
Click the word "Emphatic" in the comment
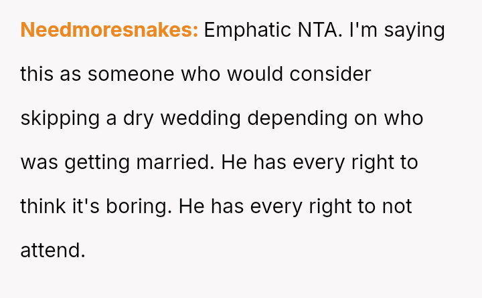coord(248,30)
